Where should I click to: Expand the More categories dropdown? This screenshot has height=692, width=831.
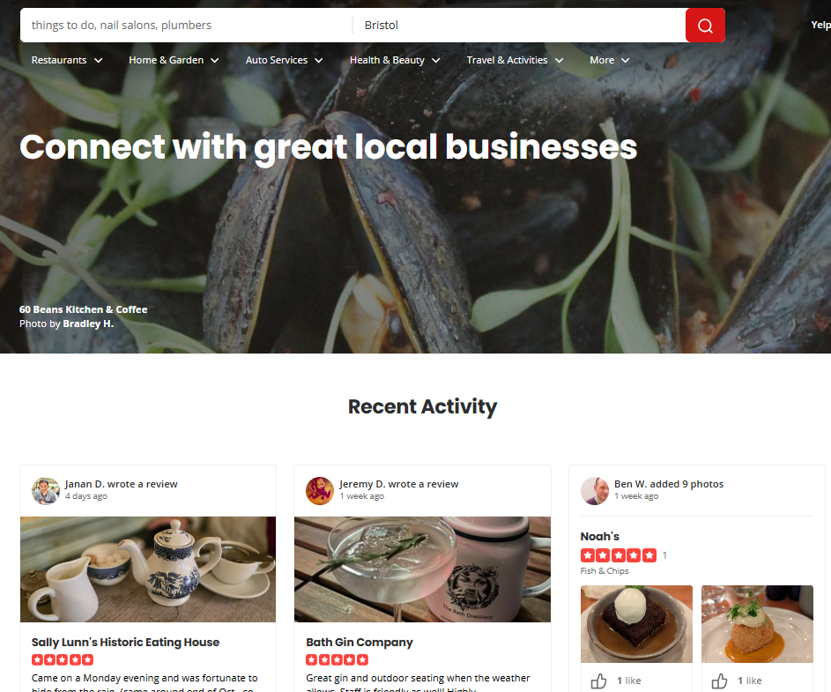[x=610, y=60]
